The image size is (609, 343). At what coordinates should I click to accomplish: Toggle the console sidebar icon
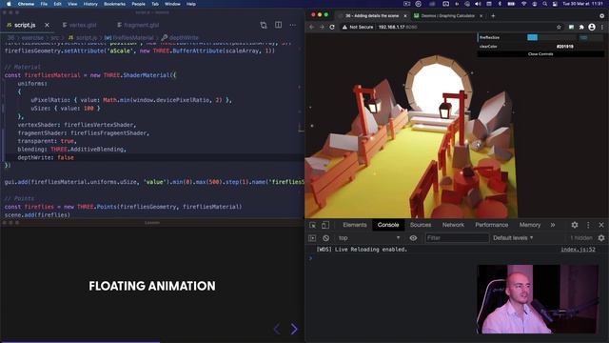click(312, 237)
